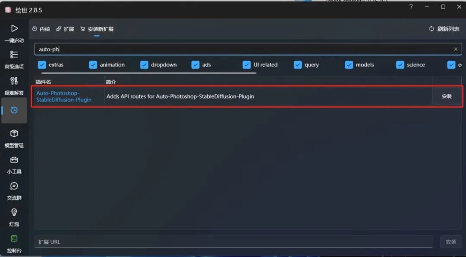
Task: Click bottom 安装 button beside URL field
Action: (450, 242)
